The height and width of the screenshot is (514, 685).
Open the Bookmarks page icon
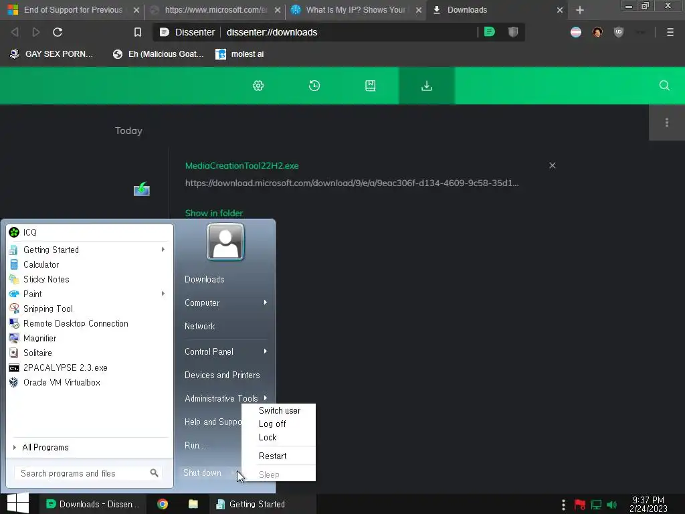pos(371,86)
